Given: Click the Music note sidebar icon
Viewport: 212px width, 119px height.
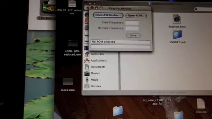Looking at the screenshot, I should [x=87, y=80].
